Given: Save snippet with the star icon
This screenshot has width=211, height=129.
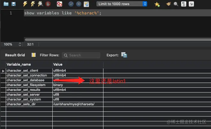Looking at the screenshot, I should pyautogui.click(x=157, y=4).
